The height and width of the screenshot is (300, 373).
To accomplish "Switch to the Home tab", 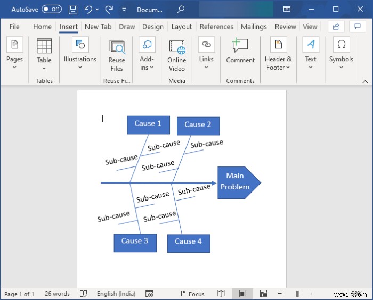I will [42, 27].
